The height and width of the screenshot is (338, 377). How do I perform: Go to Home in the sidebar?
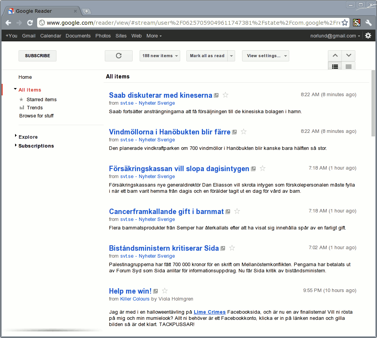25,77
